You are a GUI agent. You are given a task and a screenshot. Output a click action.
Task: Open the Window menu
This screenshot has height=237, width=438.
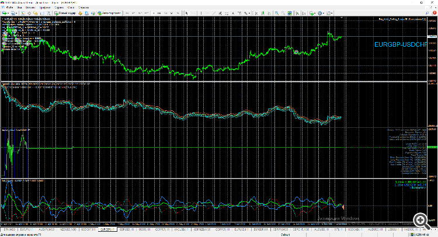click(71, 8)
